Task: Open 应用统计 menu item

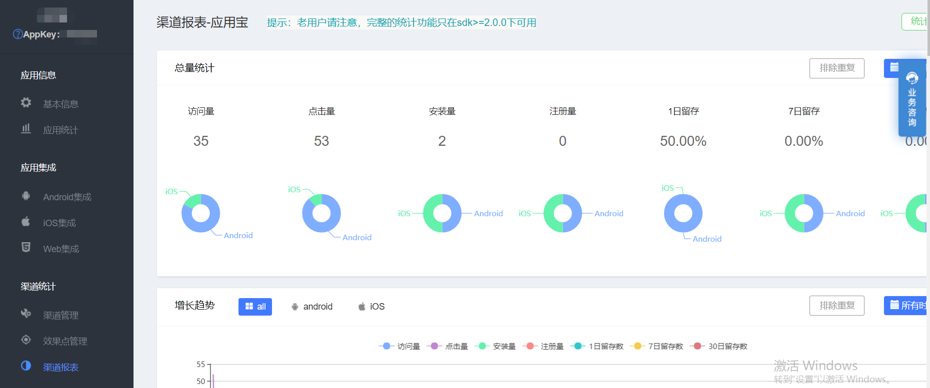Action: (x=60, y=130)
